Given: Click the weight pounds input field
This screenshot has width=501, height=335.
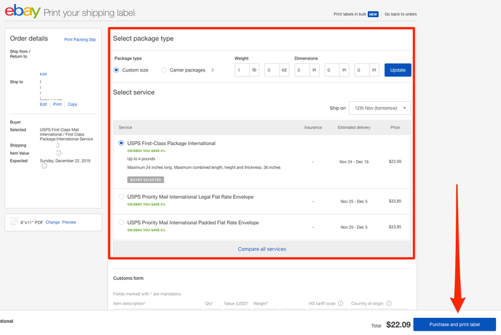Looking at the screenshot, I should (242, 70).
